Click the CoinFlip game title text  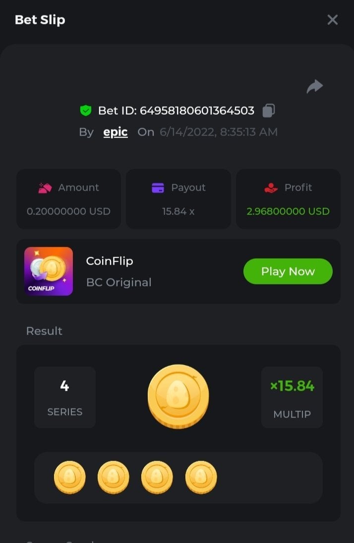click(110, 261)
